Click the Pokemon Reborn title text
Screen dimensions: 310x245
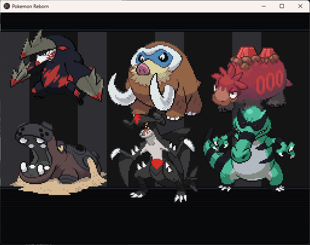(30, 6)
